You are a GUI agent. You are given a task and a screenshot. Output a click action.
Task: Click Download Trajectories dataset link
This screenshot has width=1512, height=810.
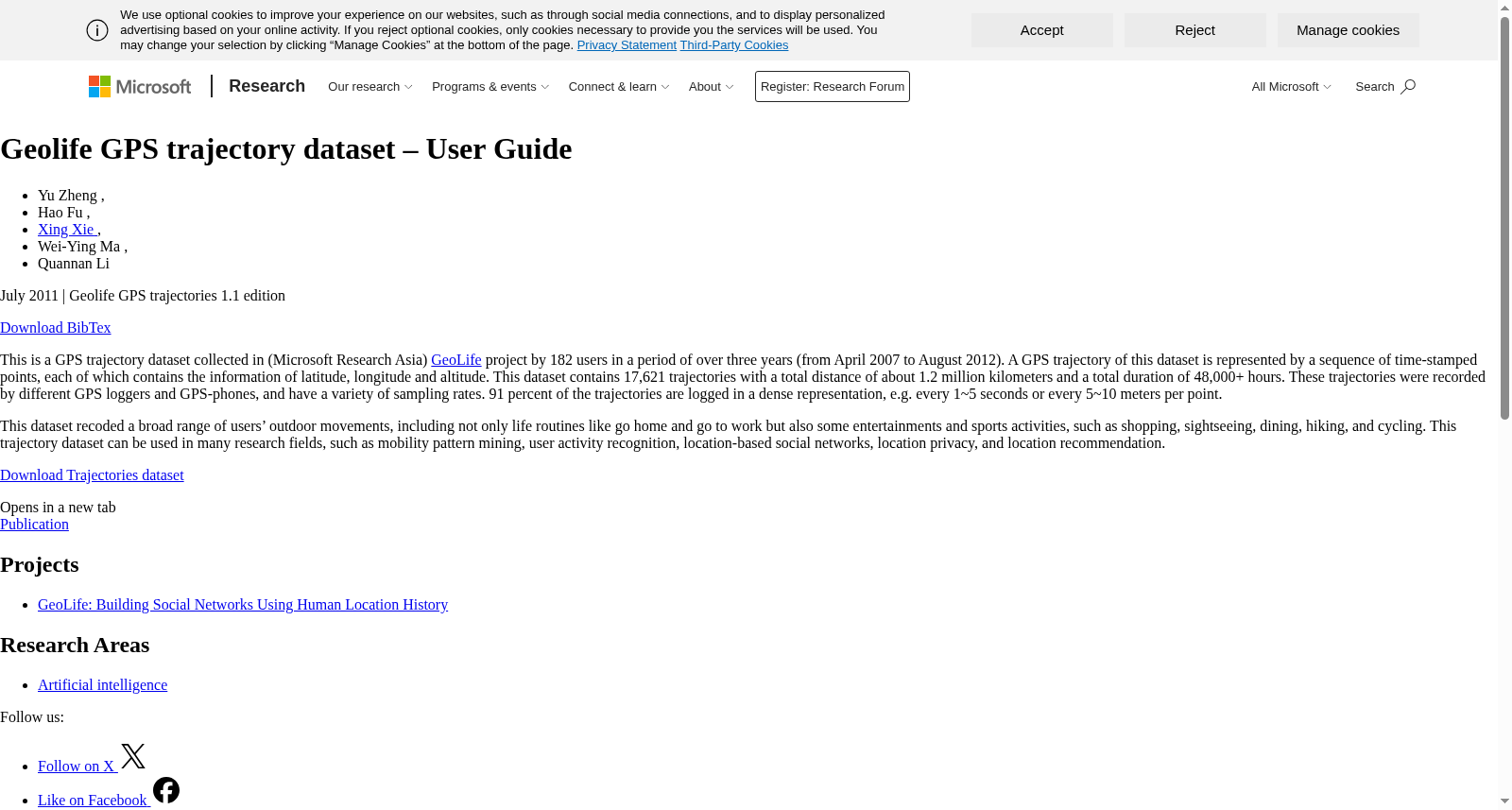point(92,475)
